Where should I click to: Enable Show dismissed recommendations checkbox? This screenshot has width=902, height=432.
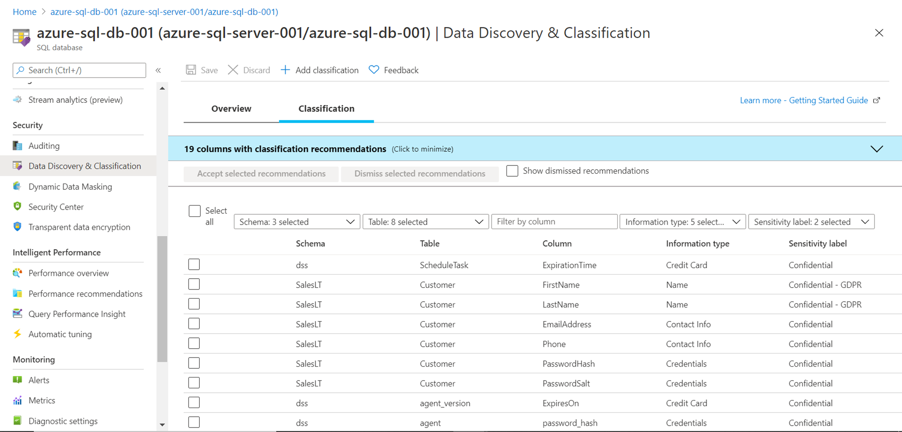click(512, 171)
